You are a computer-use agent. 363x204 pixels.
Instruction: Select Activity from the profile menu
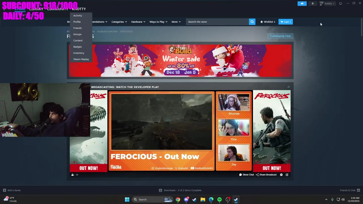78,16
